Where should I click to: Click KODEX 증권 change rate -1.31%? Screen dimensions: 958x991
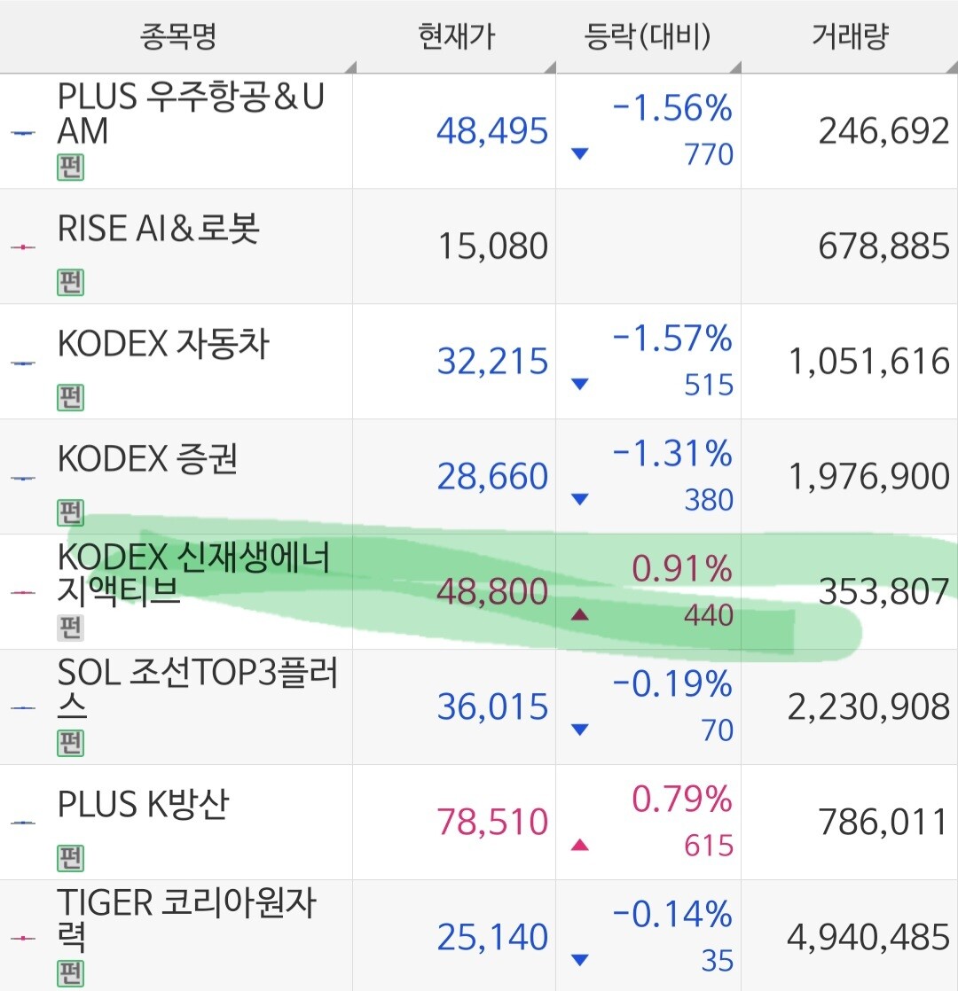pos(672,455)
